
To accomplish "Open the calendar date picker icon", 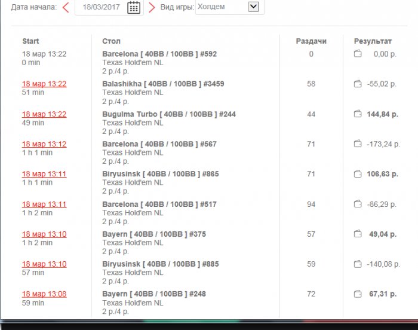I will tap(134, 7).
